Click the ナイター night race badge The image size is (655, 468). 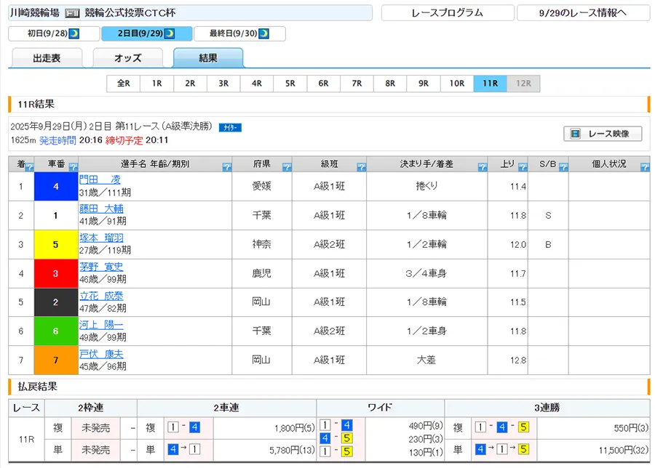click(x=230, y=127)
